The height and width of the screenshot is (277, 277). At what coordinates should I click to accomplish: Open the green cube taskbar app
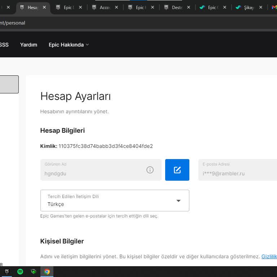[x=34, y=271]
